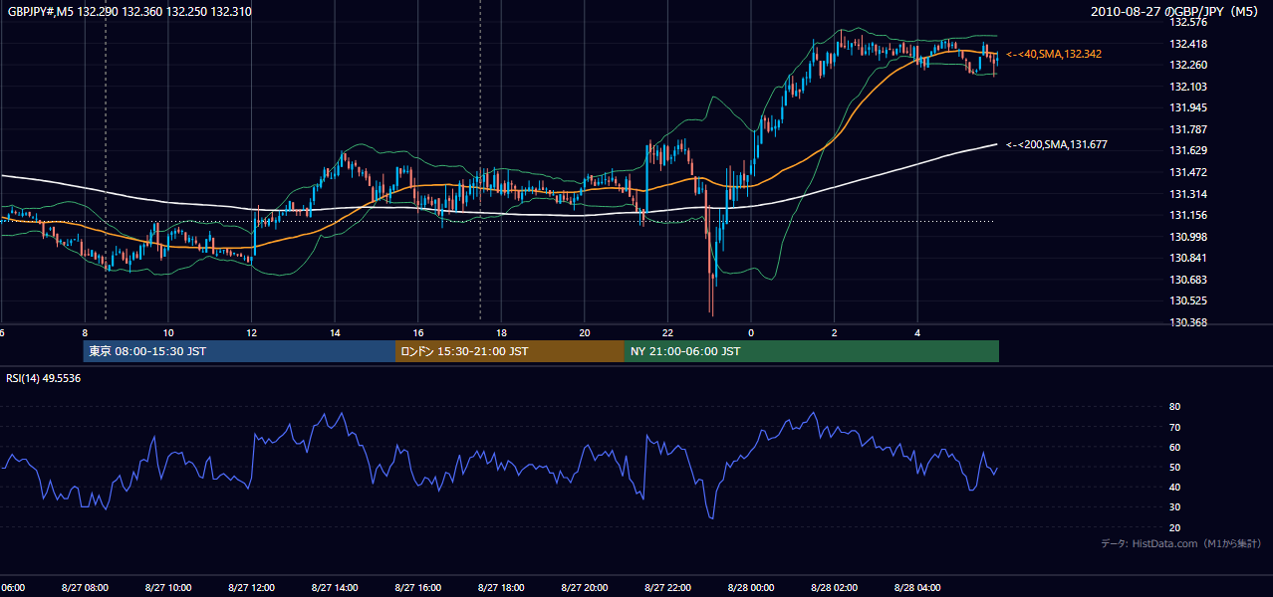The image size is (1273, 597).
Task: Click price axis value 131.314
Action: point(1187,194)
